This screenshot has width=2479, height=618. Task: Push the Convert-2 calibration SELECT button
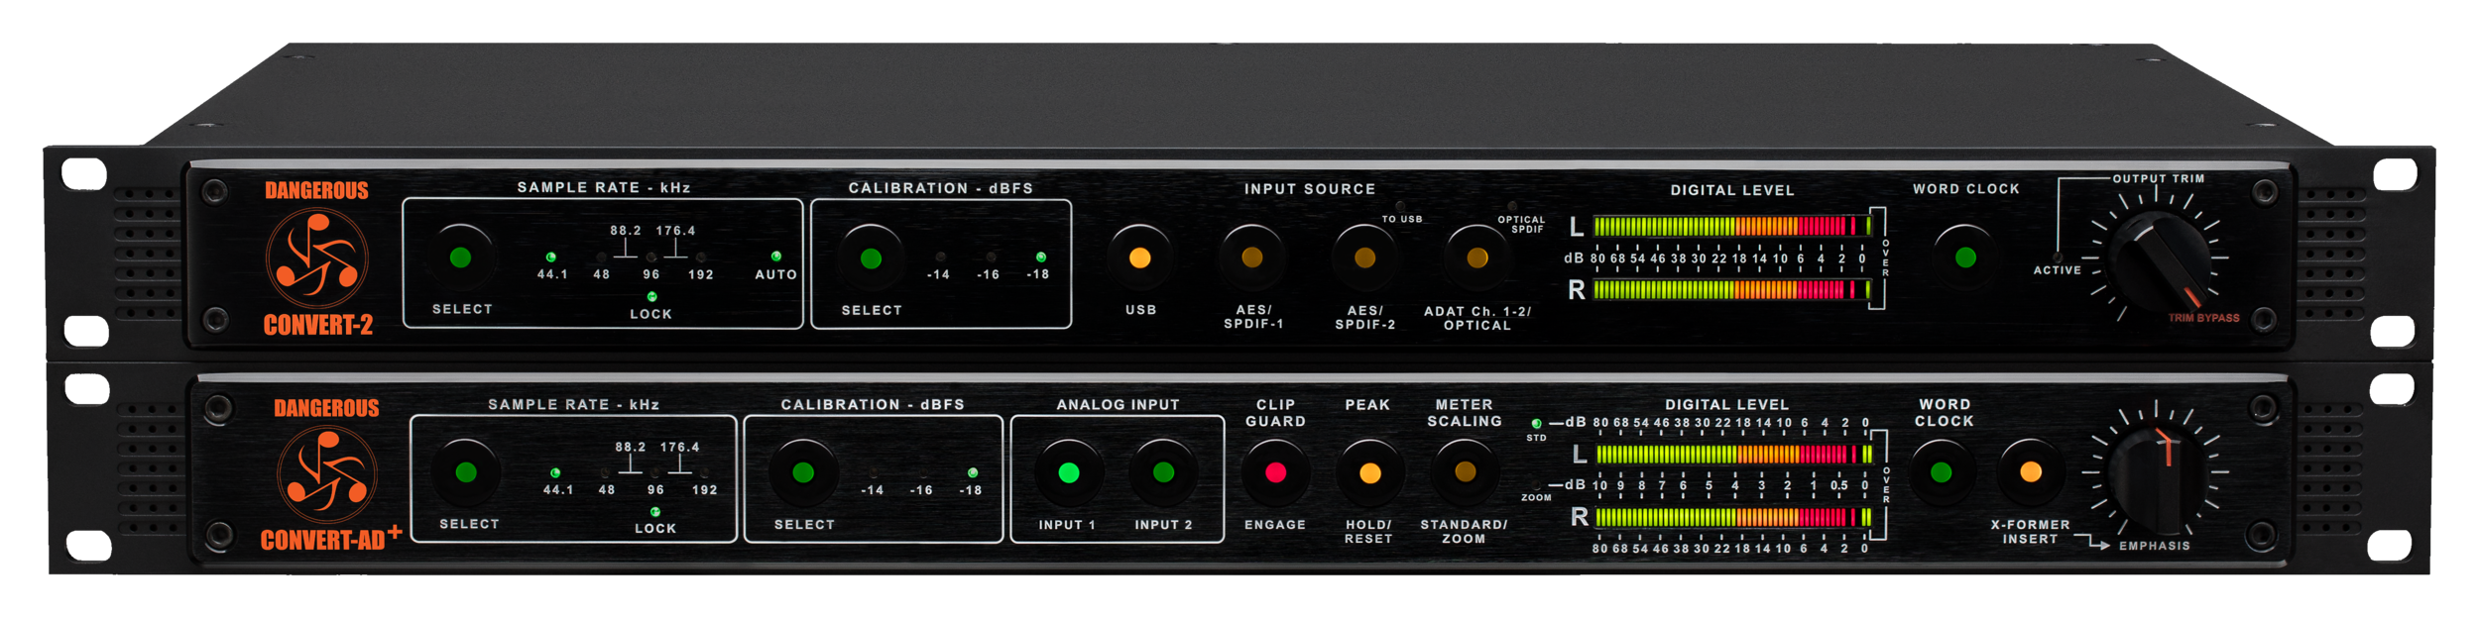click(x=871, y=258)
